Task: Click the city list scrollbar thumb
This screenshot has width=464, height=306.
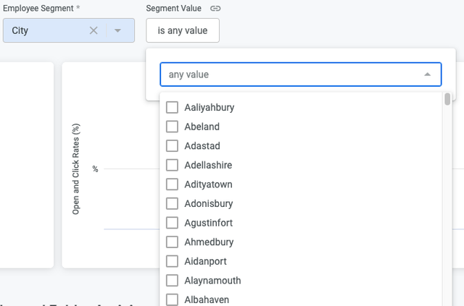Action: click(447, 99)
